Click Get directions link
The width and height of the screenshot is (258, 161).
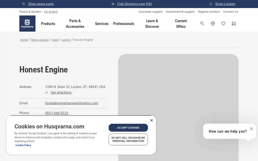[61, 93]
